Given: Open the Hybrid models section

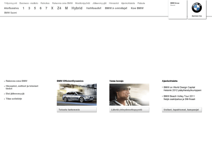Looking at the screenshot, I should pos(77,8).
